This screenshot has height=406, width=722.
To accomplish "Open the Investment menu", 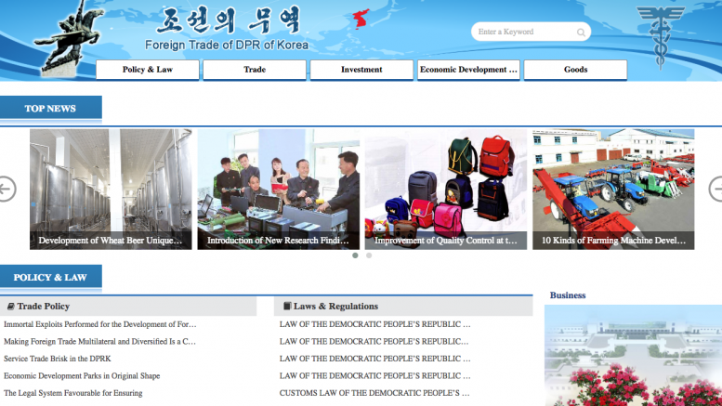I will [361, 70].
